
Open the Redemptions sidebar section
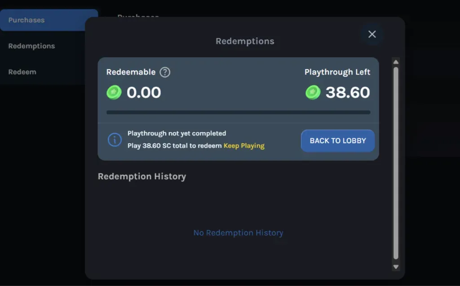point(31,46)
